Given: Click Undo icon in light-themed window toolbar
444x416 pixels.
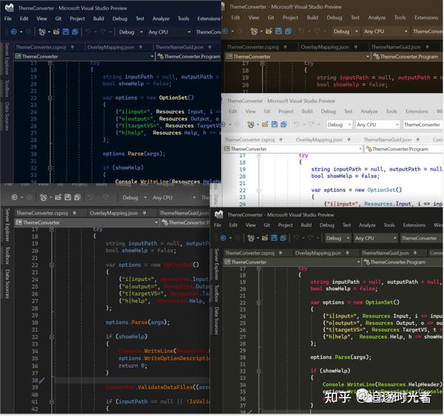Looking at the screenshot, I should 297,125.
